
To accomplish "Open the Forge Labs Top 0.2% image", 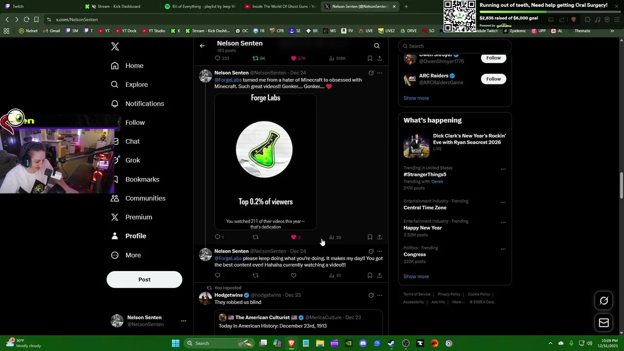I will pos(266,162).
